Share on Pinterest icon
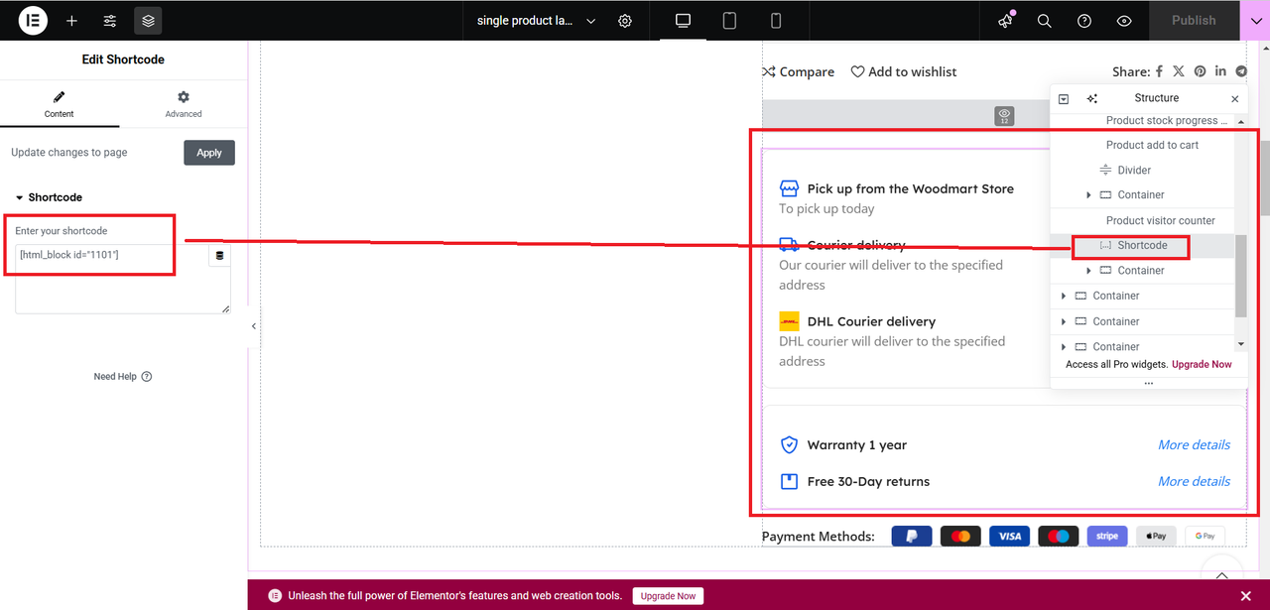The image size is (1270, 610). click(1200, 71)
